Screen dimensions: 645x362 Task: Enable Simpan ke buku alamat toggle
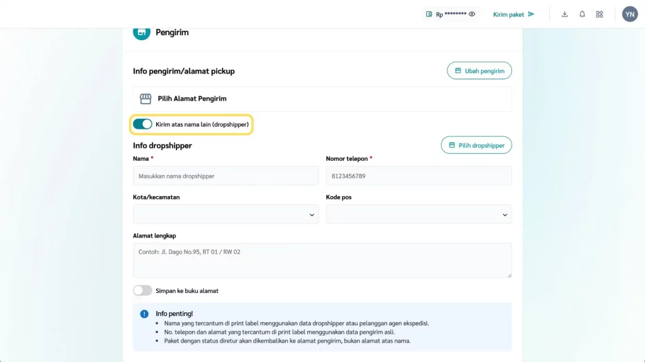(x=142, y=290)
